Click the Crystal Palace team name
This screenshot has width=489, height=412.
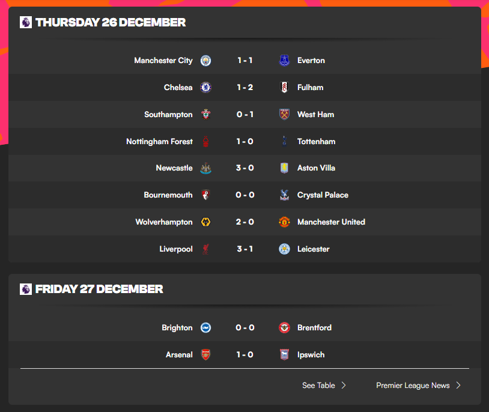323,195
